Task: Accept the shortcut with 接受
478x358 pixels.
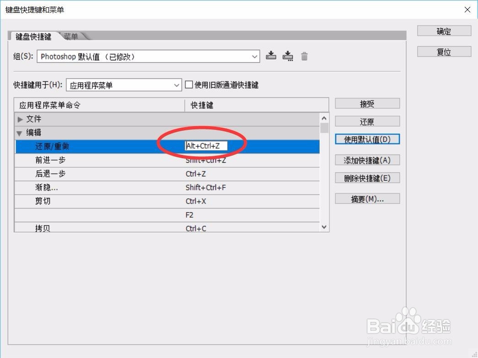Action: click(x=367, y=103)
